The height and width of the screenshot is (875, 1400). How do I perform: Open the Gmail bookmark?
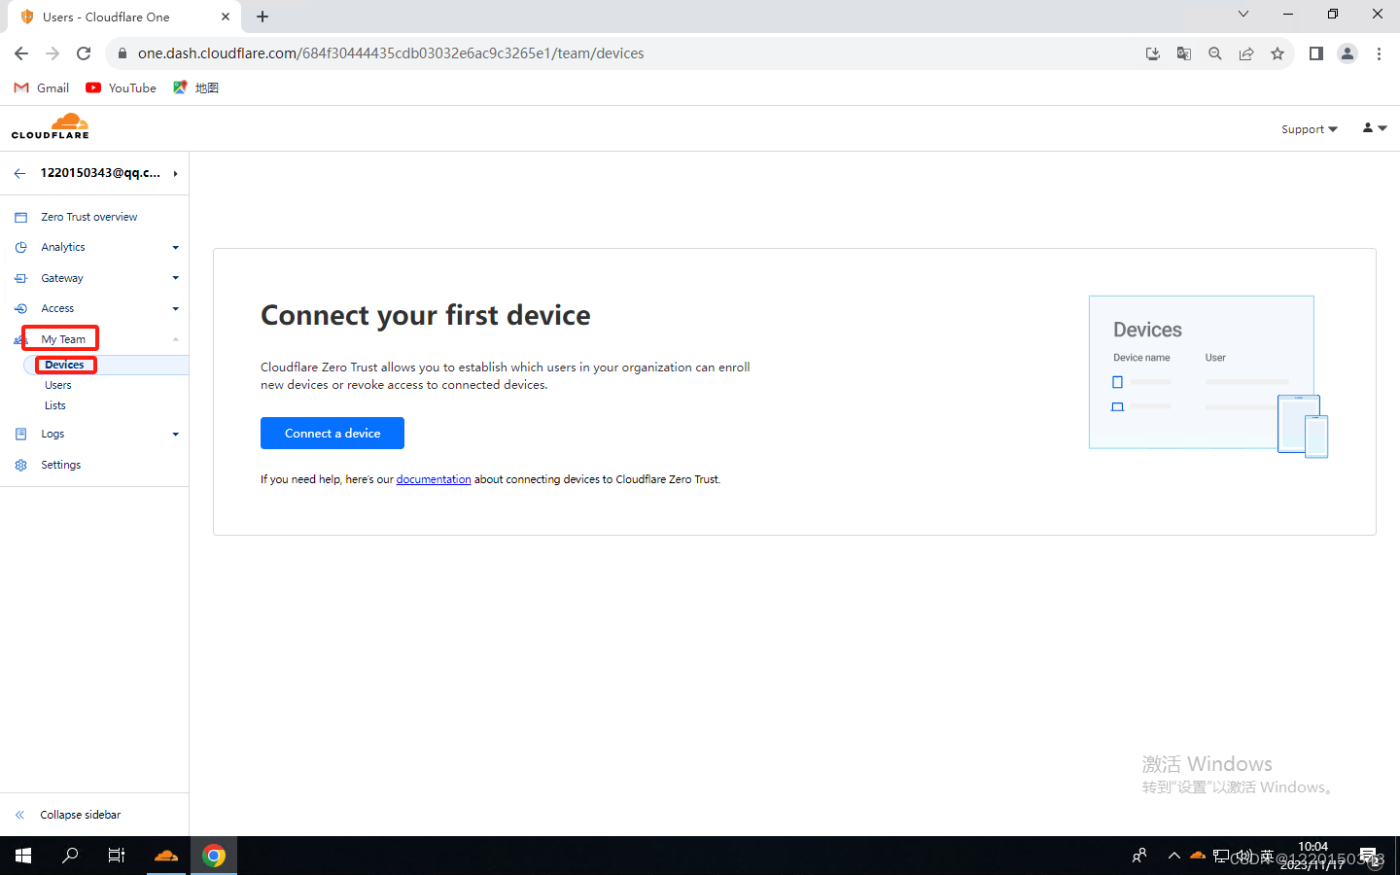[42, 87]
